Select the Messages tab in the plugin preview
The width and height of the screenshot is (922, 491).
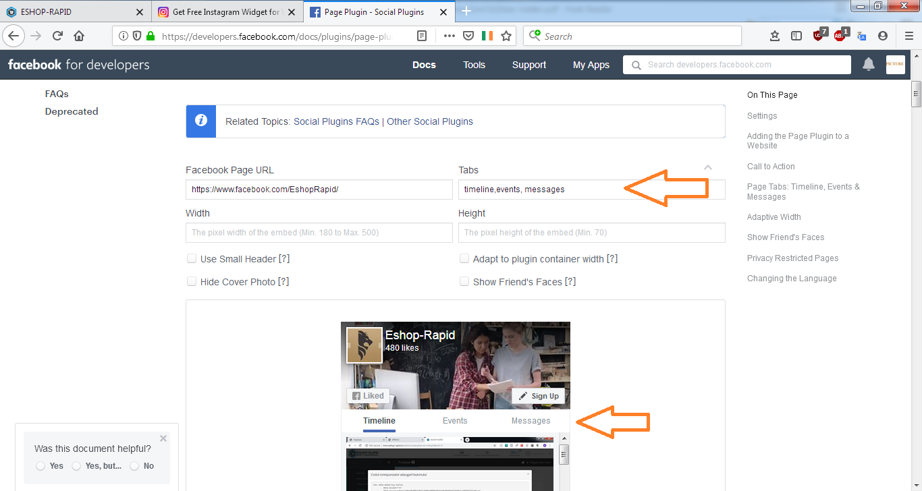click(531, 421)
